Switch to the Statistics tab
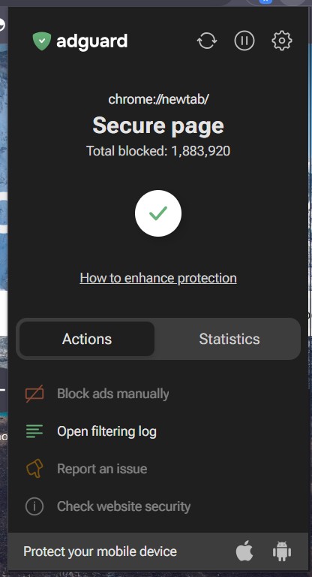312x577 pixels. coord(229,339)
